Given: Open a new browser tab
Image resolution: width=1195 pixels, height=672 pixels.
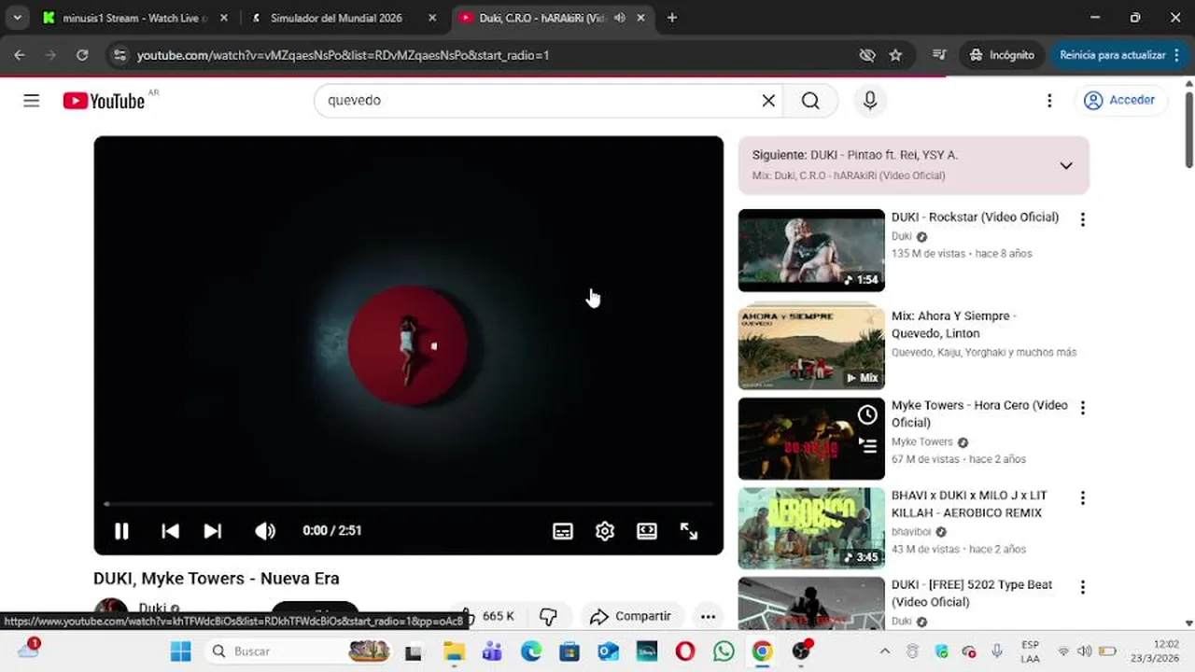Looking at the screenshot, I should point(672,18).
